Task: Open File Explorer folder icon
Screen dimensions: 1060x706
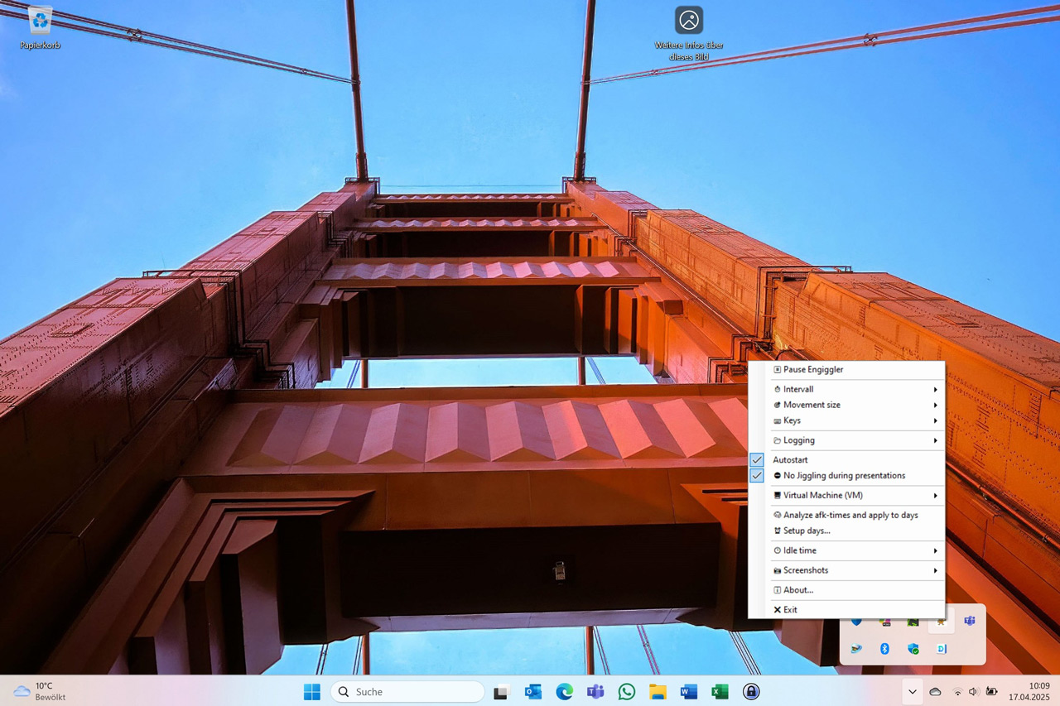Action: coord(658,692)
